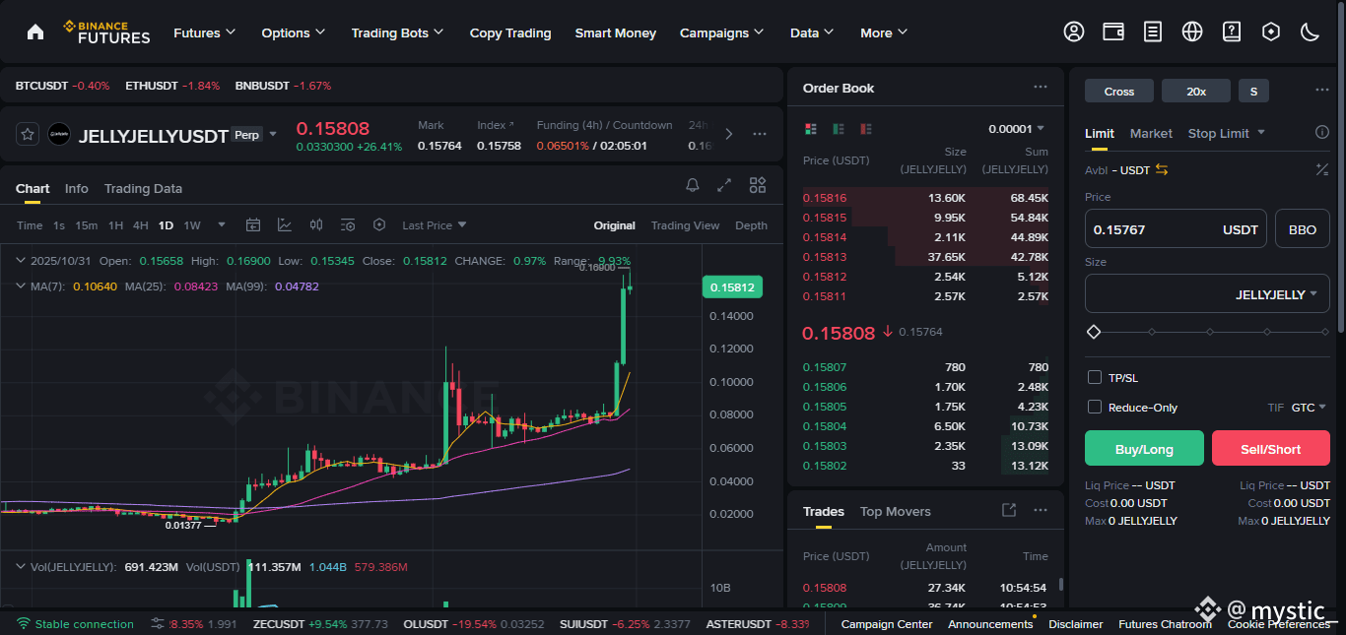This screenshot has height=635, width=1346.
Task: Open the JELLYJELLY size unit dropdown
Action: point(1277,294)
